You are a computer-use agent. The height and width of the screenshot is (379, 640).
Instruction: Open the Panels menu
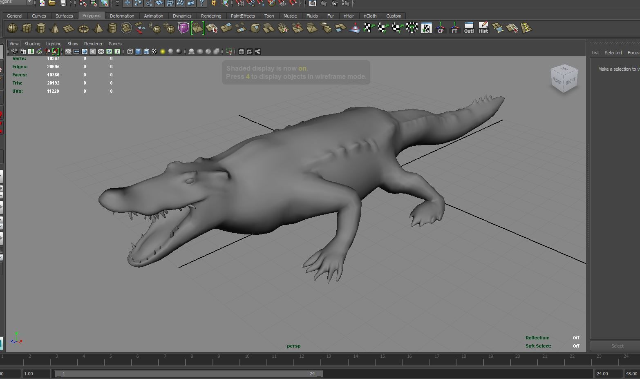tap(115, 44)
